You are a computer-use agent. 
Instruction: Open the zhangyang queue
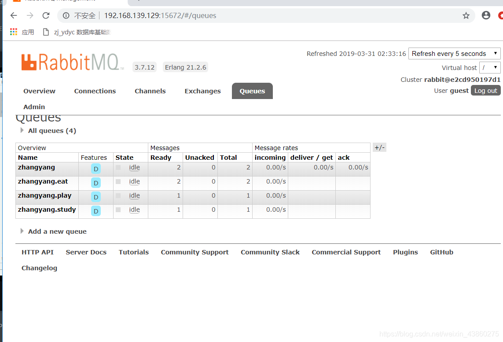tap(36, 167)
